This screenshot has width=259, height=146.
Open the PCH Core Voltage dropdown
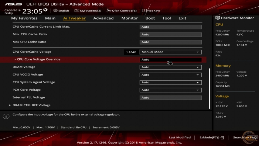[171, 90]
